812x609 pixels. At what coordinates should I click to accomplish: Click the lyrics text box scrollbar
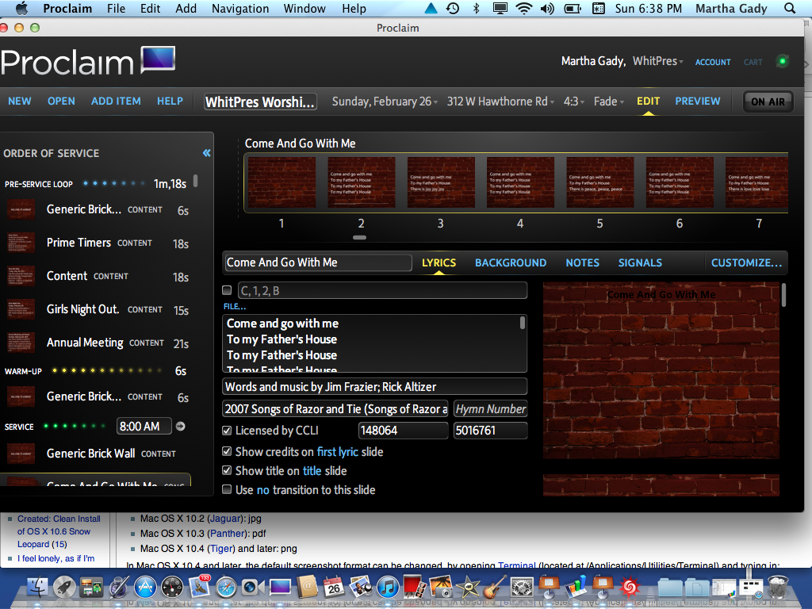pos(522,323)
